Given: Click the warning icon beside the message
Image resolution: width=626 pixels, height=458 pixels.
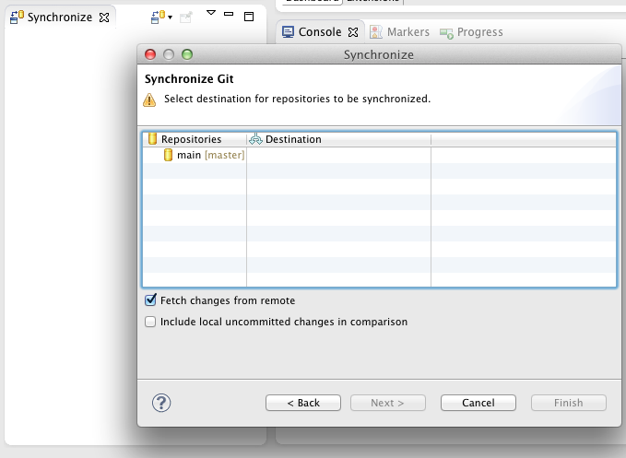Looking at the screenshot, I should click(x=149, y=100).
